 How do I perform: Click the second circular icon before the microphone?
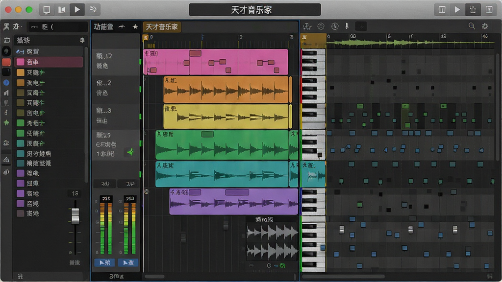click(335, 26)
